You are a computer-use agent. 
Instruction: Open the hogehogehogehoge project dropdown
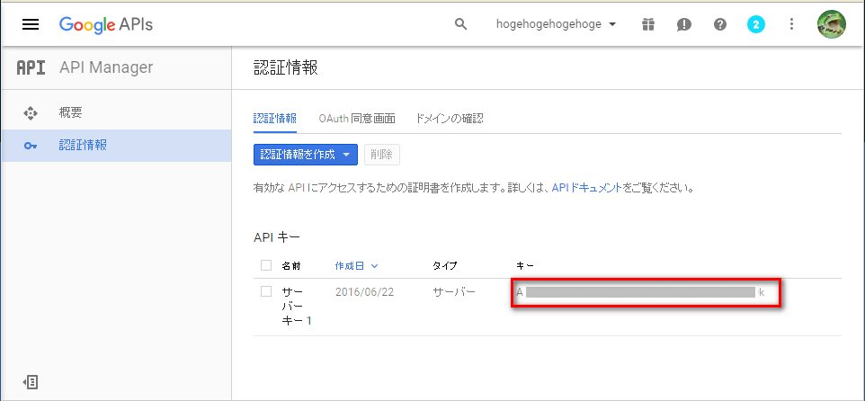point(556,24)
